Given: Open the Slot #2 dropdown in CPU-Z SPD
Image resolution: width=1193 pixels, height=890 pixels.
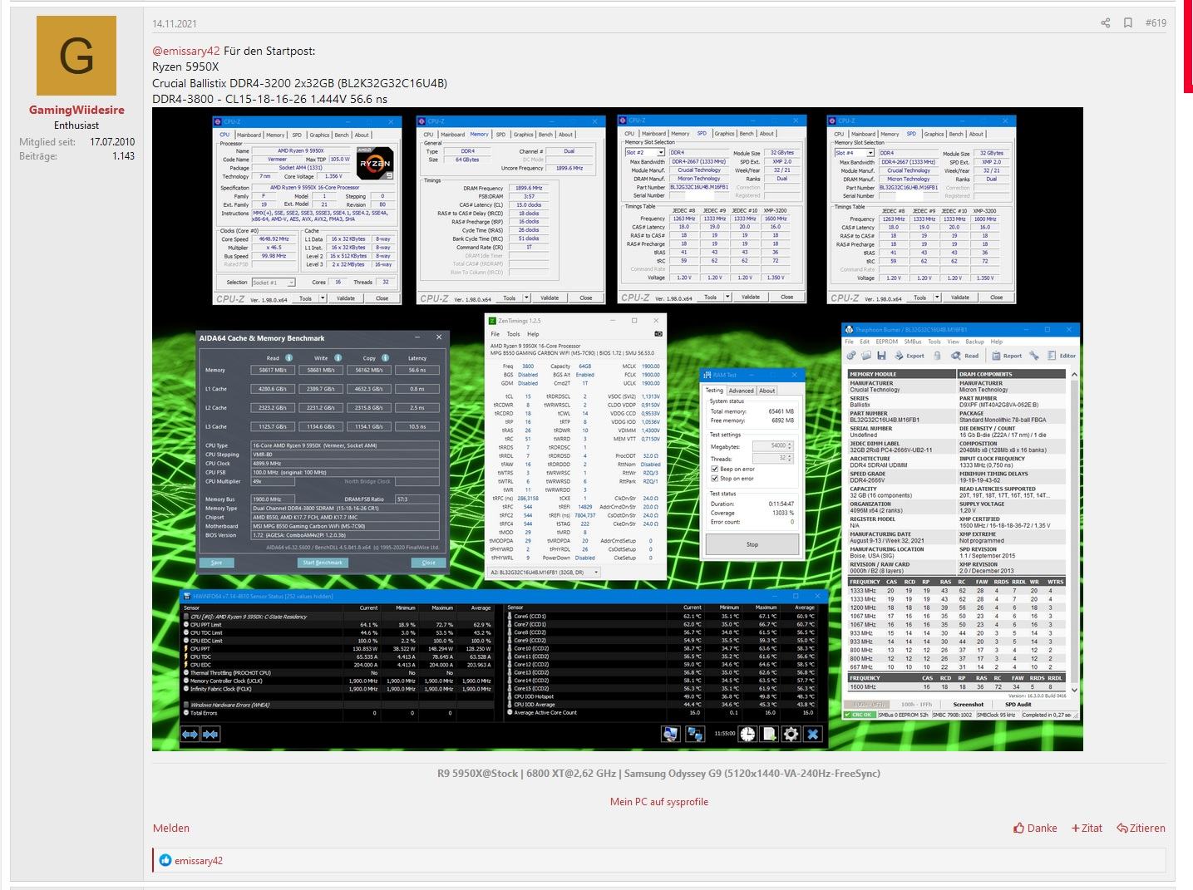Looking at the screenshot, I should tap(644, 153).
